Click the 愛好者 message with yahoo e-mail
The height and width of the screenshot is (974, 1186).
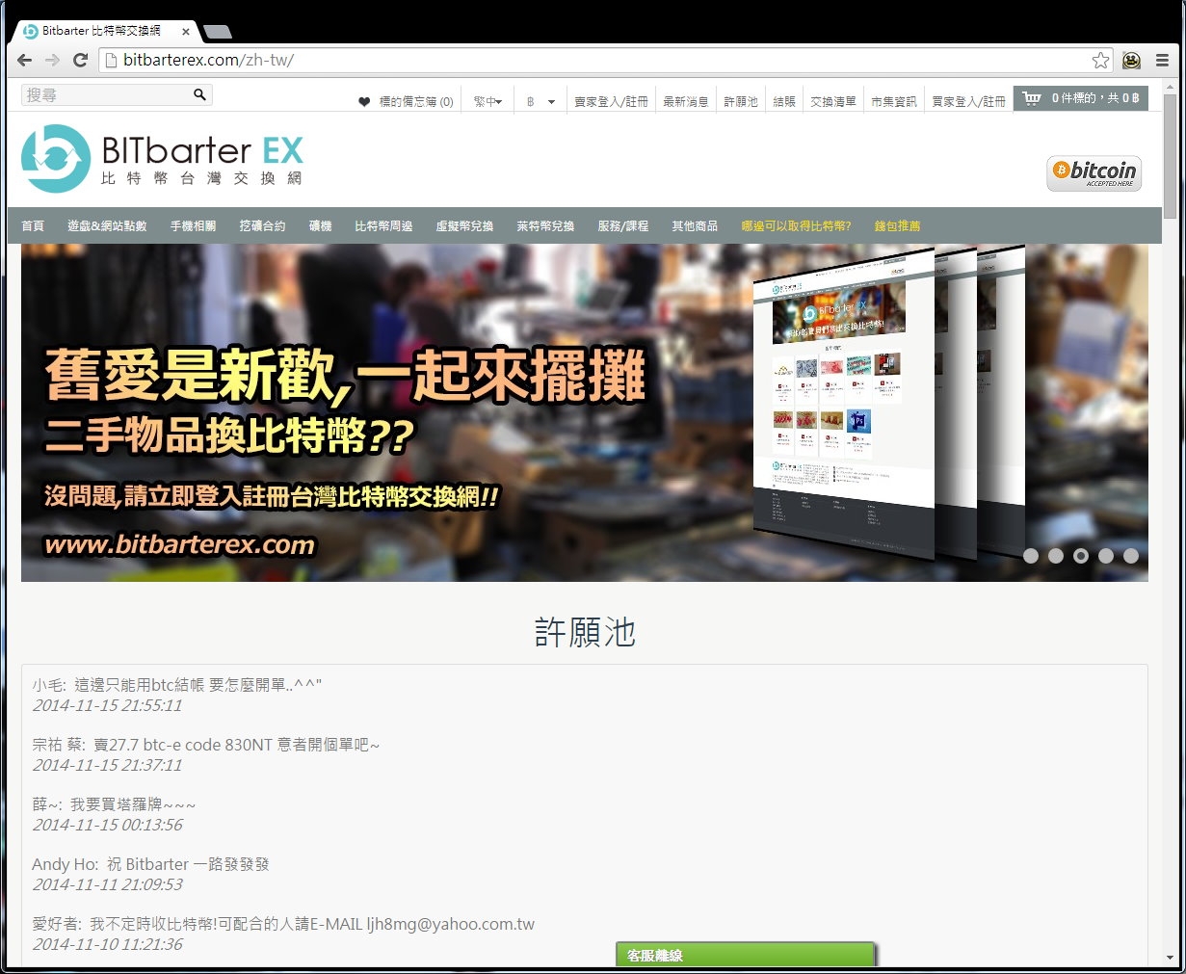click(283, 924)
